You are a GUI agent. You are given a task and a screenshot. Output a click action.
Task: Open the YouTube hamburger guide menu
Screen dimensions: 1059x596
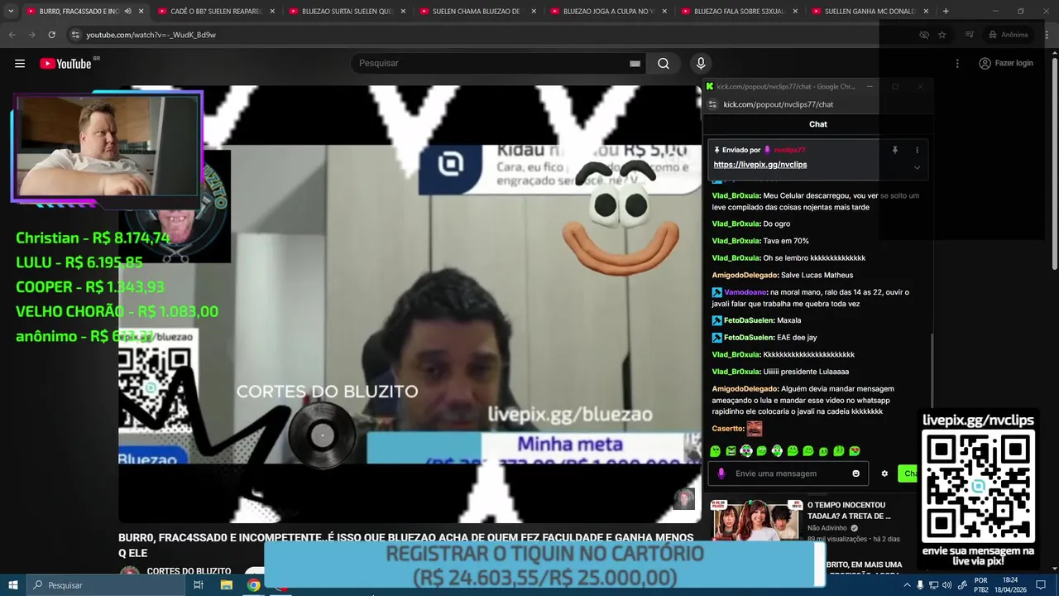point(20,64)
